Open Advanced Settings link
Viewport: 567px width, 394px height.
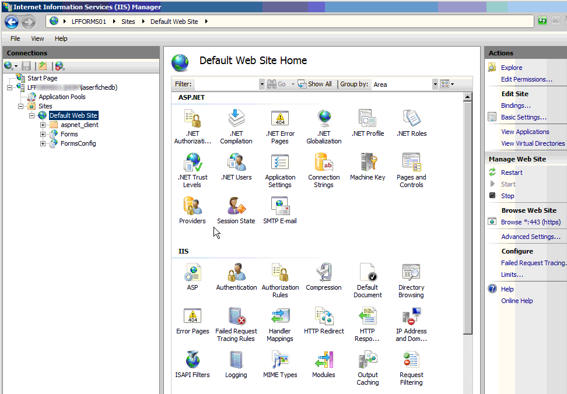click(x=530, y=237)
